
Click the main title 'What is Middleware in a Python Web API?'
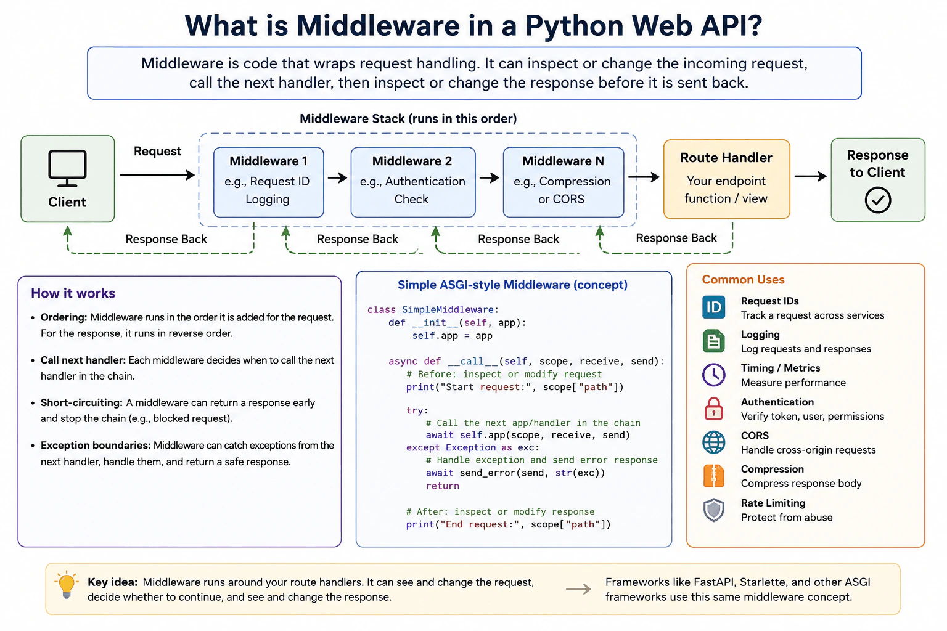[x=473, y=26]
